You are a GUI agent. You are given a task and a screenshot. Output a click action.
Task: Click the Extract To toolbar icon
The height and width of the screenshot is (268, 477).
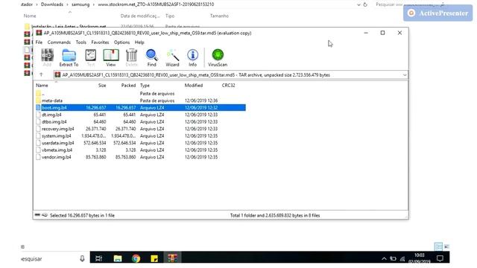pyautogui.click(x=69, y=58)
